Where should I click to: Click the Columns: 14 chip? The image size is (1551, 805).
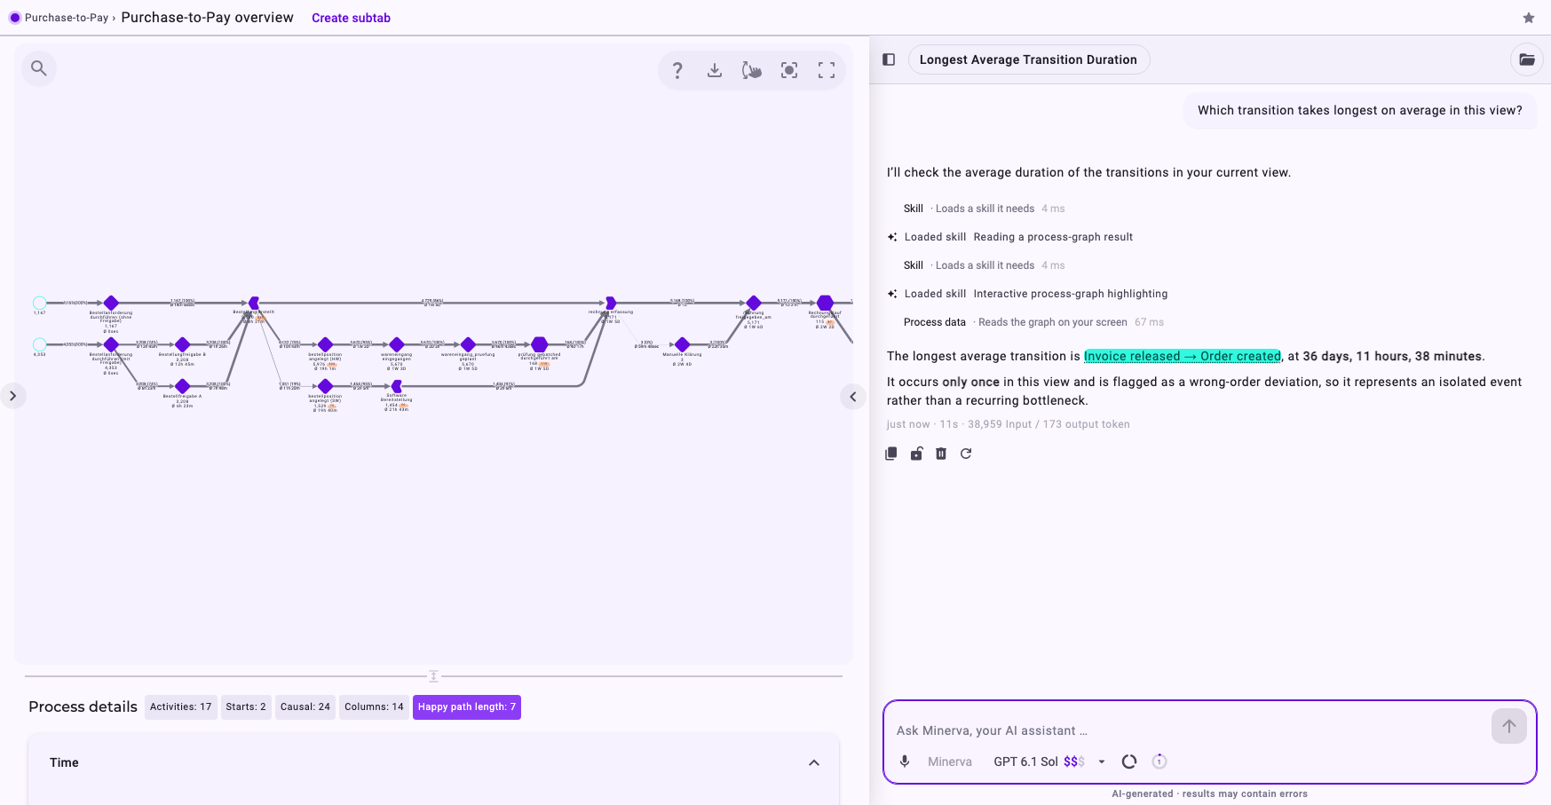374,706
